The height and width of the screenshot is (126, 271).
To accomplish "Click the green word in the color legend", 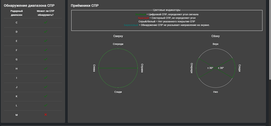I will point(140,14).
